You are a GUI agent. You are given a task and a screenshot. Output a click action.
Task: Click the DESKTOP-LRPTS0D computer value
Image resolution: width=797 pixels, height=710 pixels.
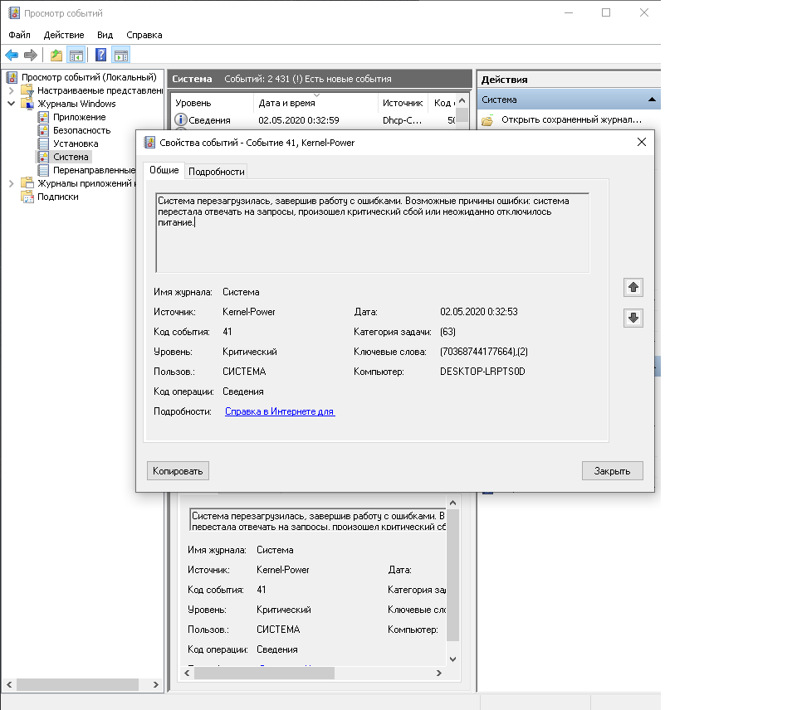[x=482, y=372]
